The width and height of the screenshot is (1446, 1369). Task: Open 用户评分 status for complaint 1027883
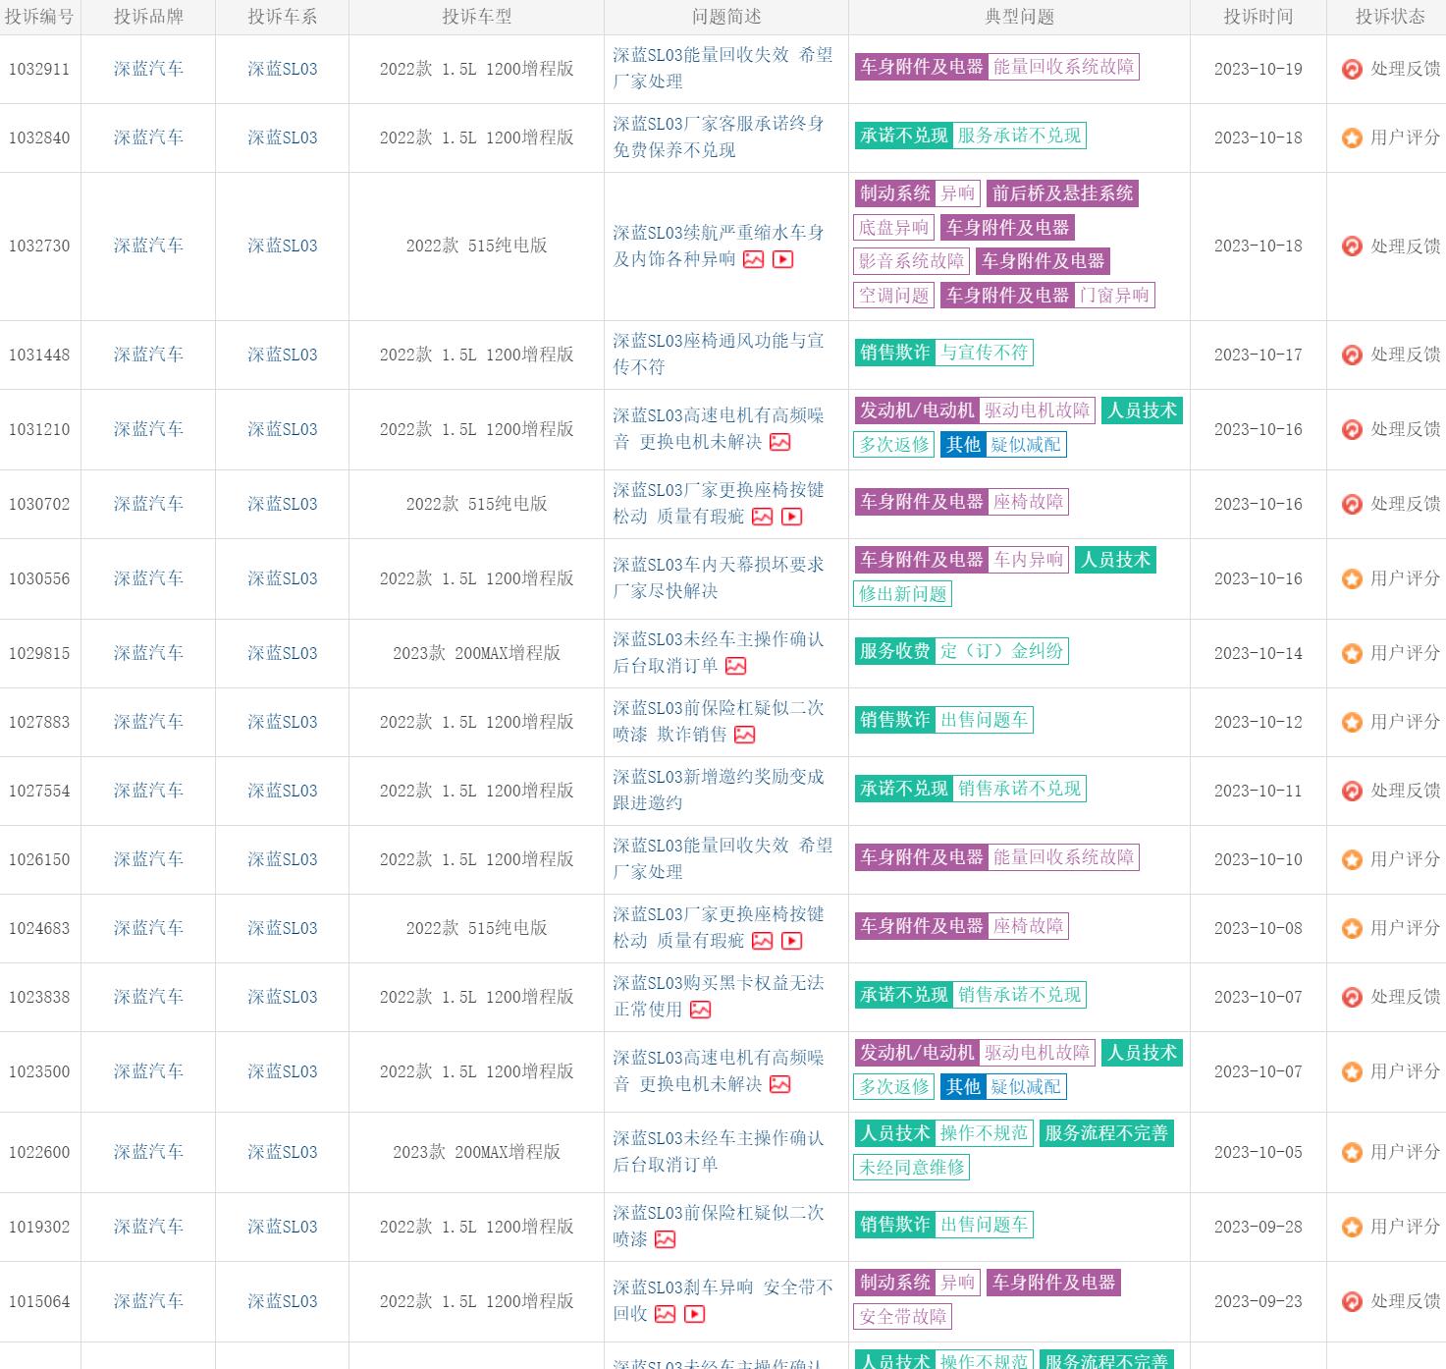[x=1405, y=722]
